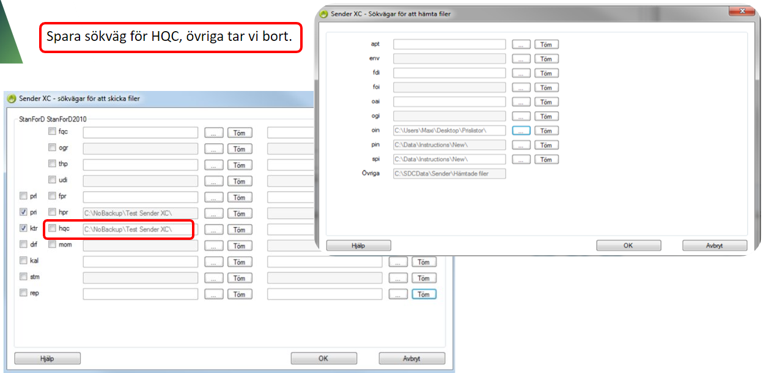Image resolution: width=763 pixels, height=373 pixels.
Task: Click the Övriga Hämtade filer path field
Action: [449, 173]
